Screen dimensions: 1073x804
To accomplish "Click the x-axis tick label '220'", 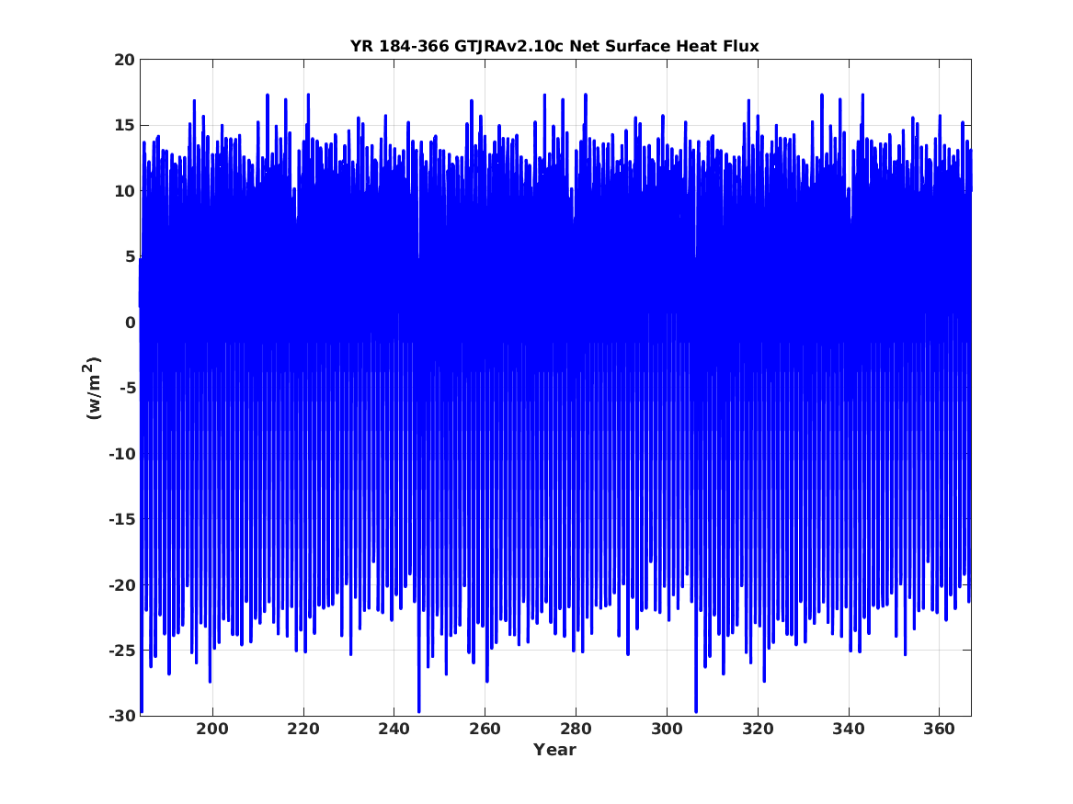I will pos(303,729).
